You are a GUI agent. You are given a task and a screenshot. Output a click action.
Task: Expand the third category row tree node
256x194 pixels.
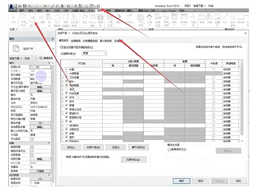(x=63, y=77)
